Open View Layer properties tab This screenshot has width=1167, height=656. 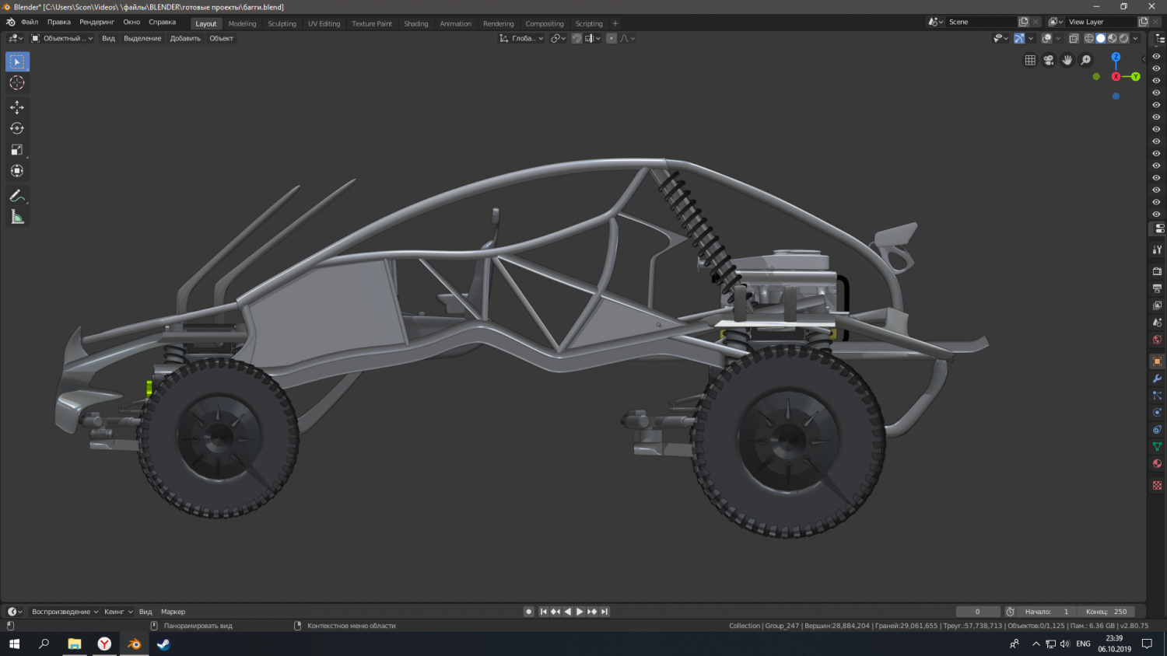click(1158, 305)
